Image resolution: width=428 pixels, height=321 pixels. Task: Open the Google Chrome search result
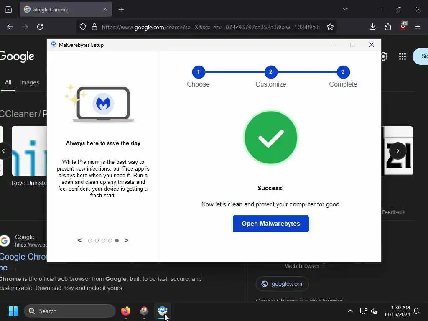pos(23,257)
